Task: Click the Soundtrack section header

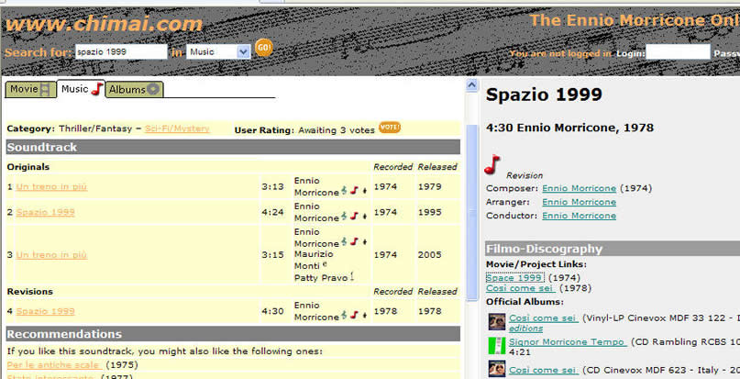Action: point(233,147)
